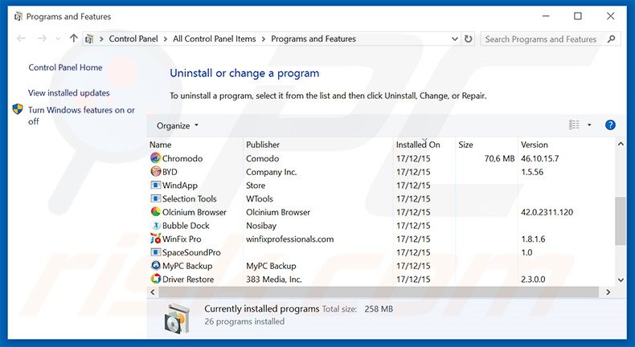
Task: Go up one folder level arrow
Action: click(x=73, y=39)
